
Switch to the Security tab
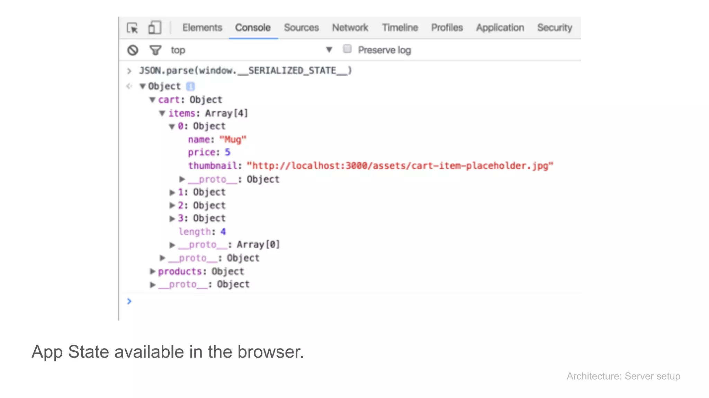(x=555, y=28)
